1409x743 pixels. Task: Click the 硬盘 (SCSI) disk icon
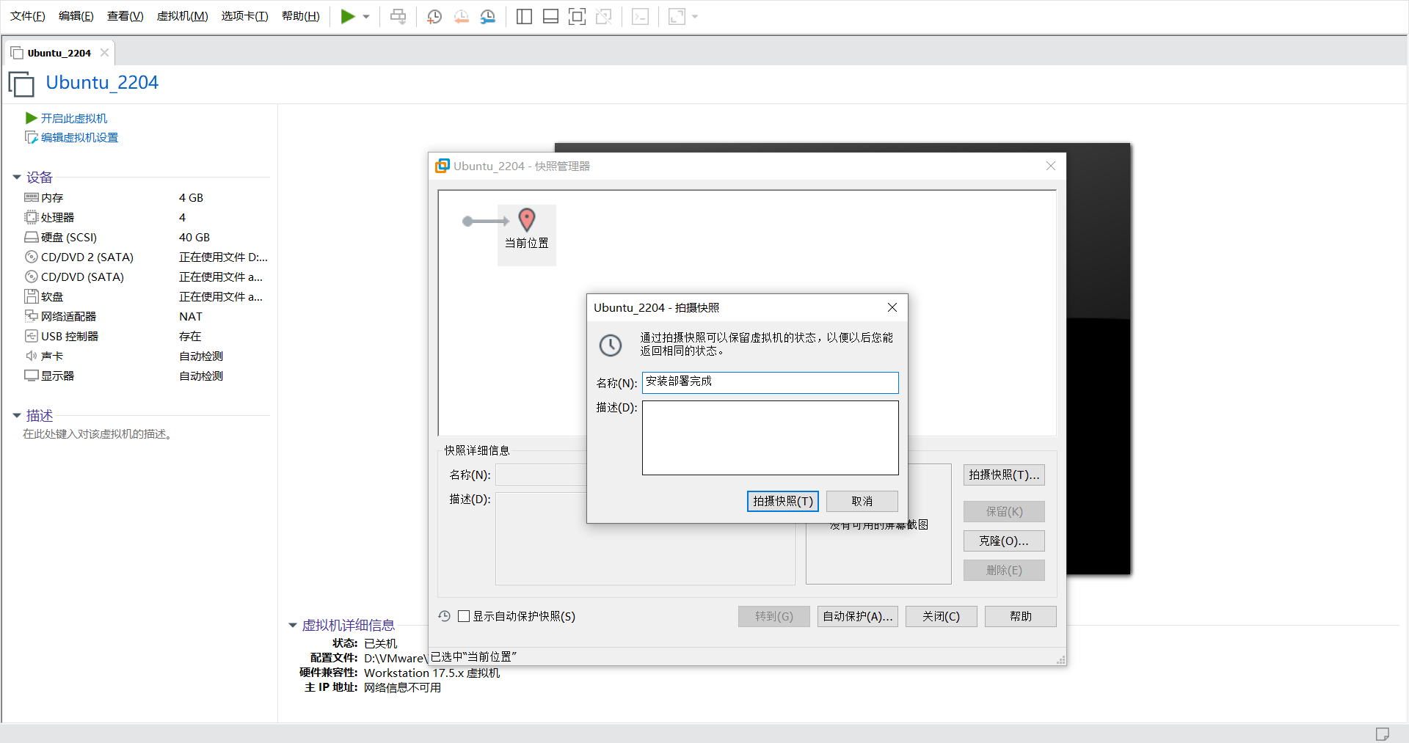32,237
